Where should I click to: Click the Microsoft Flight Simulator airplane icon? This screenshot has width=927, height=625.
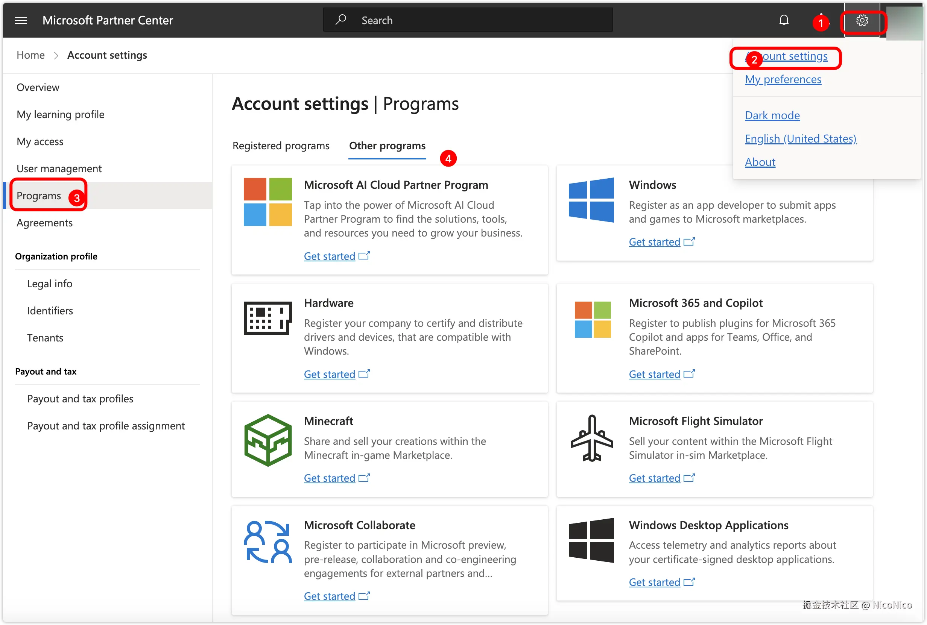592,438
